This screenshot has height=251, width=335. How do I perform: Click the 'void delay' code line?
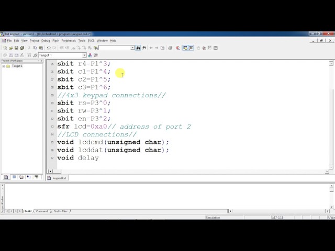pyautogui.click(x=78, y=158)
